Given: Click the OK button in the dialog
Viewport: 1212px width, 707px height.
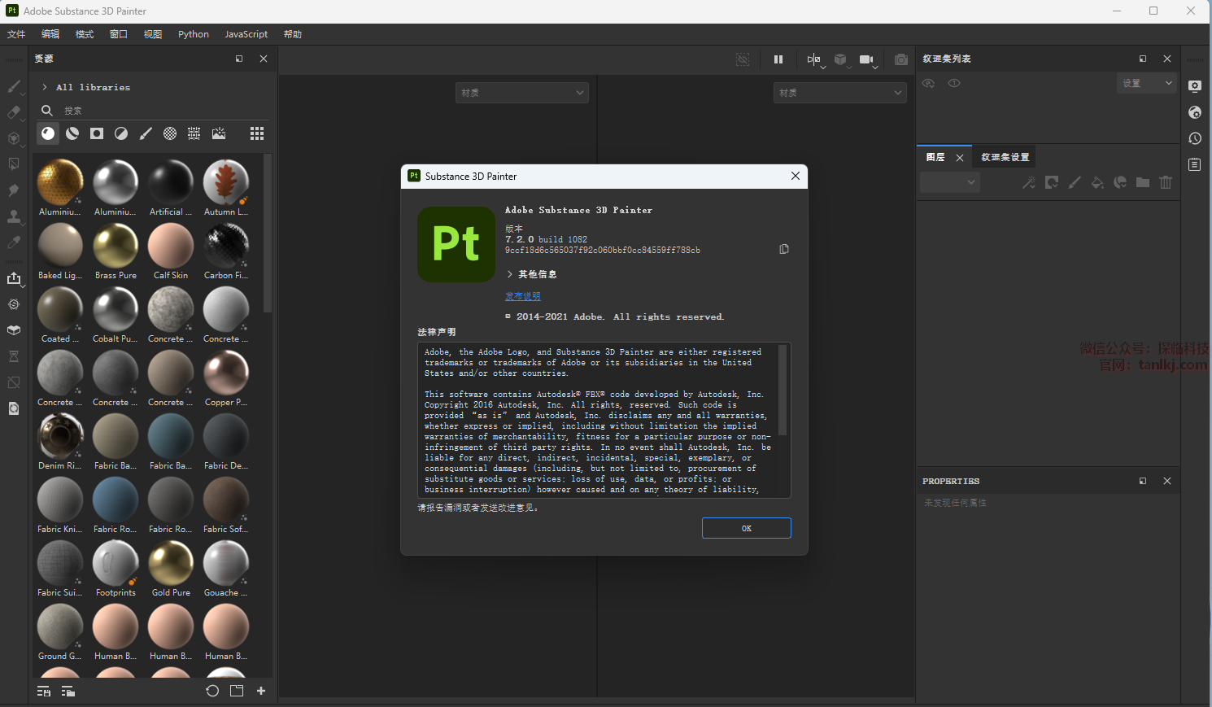Looking at the screenshot, I should point(746,528).
